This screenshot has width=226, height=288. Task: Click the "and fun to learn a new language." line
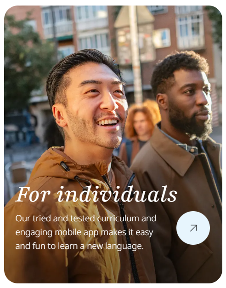[79, 246]
